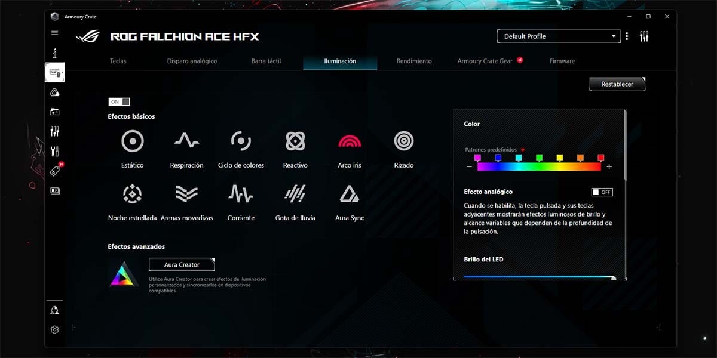Click the plus button beside the gradient
The image size is (717, 358).
(x=609, y=167)
